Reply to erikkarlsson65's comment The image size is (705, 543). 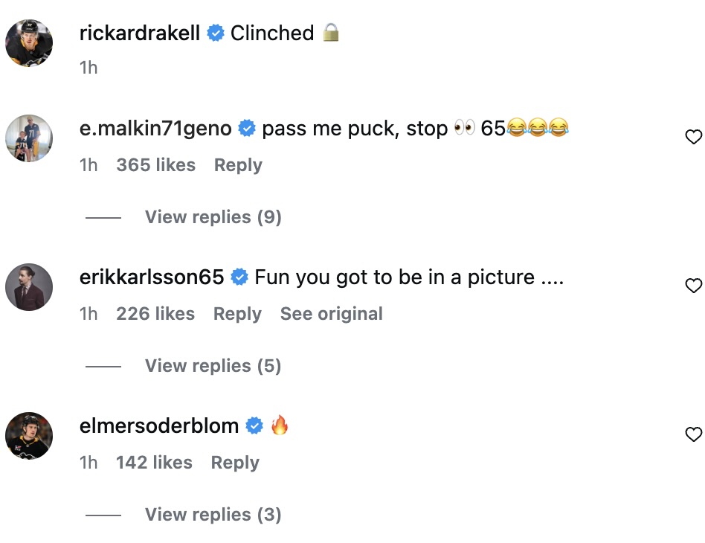tap(237, 314)
